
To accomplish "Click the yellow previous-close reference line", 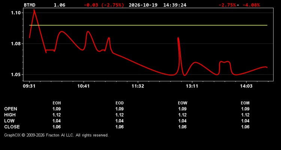I will 148,25.
